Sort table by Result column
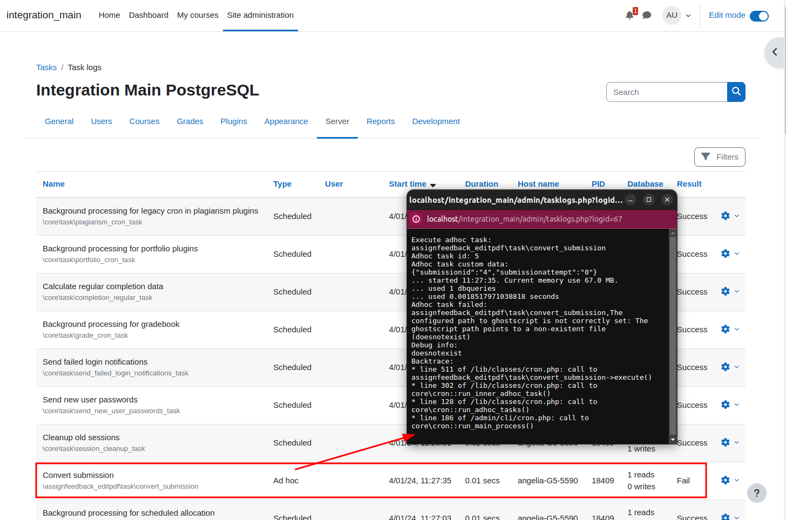The width and height of the screenshot is (786, 520). [689, 184]
